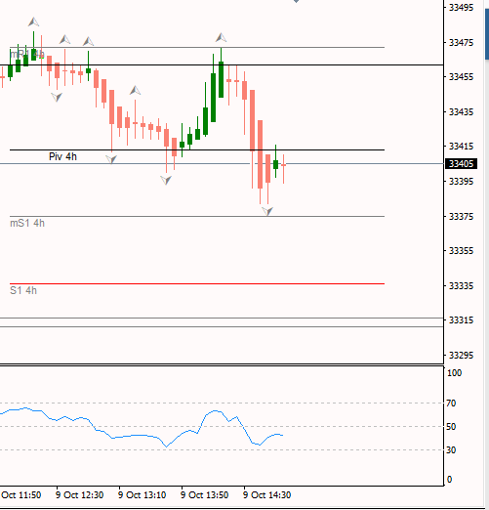The height and width of the screenshot is (510, 489).
Task: Click the highest up fractal arrow near the 33495 level
Action: 33,21
